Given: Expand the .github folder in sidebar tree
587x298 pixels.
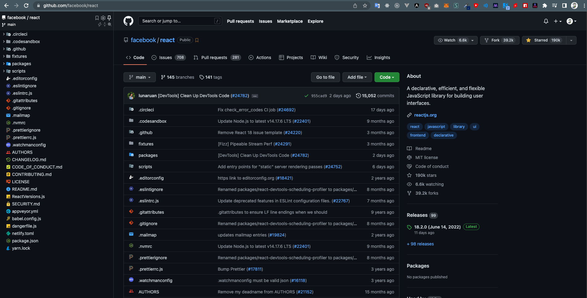Looking at the screenshot, I should pos(4,49).
